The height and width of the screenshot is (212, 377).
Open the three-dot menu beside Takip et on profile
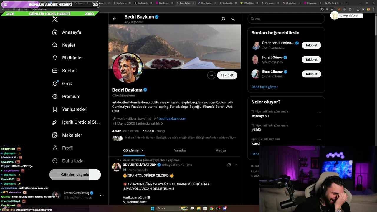tap(211, 75)
